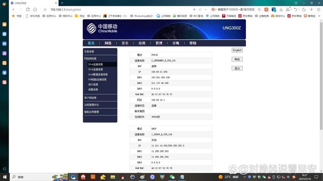The height and width of the screenshot is (181, 323).
Task: Open a new tab with plus button
Action: pos(62,3)
